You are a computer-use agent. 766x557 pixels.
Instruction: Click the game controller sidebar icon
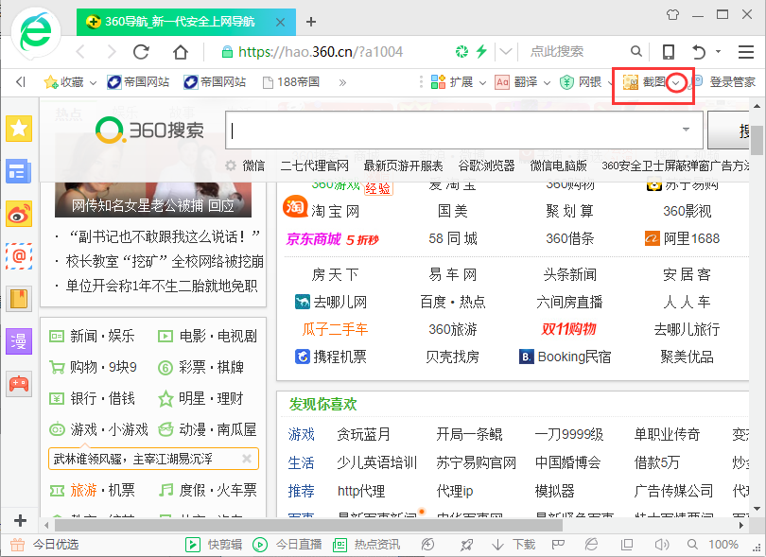[19, 382]
